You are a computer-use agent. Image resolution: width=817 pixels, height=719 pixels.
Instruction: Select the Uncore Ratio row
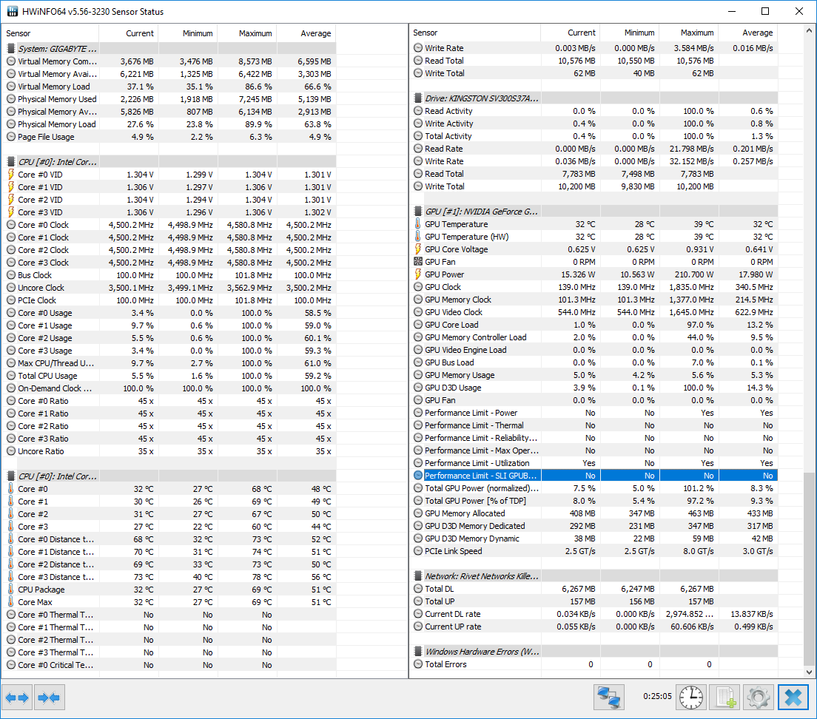pyautogui.click(x=169, y=451)
